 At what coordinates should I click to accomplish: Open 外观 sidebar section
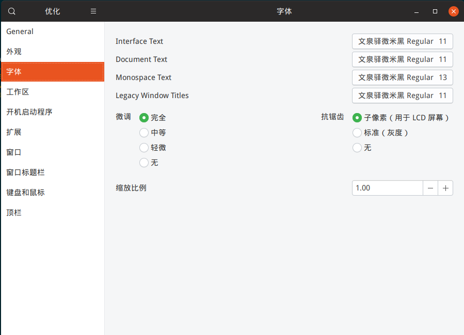[53, 52]
